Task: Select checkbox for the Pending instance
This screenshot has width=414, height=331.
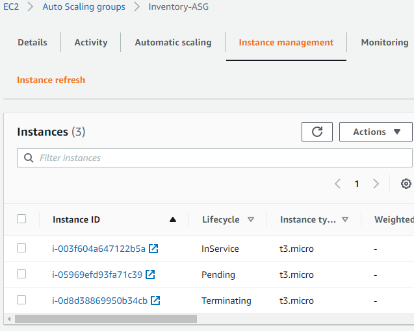Action: tap(21, 274)
